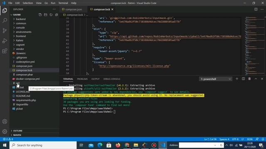The height and width of the screenshot is (149, 266).
Task: Open the Vagrantfile in explorer
Action: (x=22, y=104)
